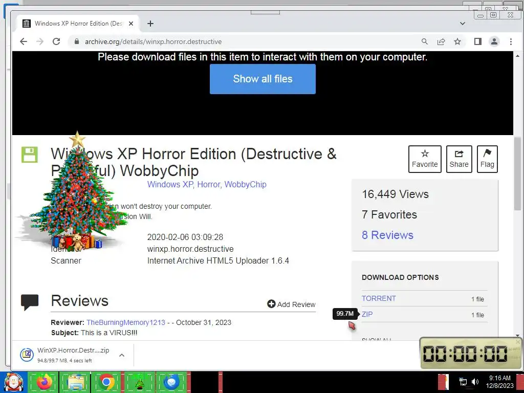Download via the TORRENT option
Screen dimensions: 524x393
click(x=379, y=298)
